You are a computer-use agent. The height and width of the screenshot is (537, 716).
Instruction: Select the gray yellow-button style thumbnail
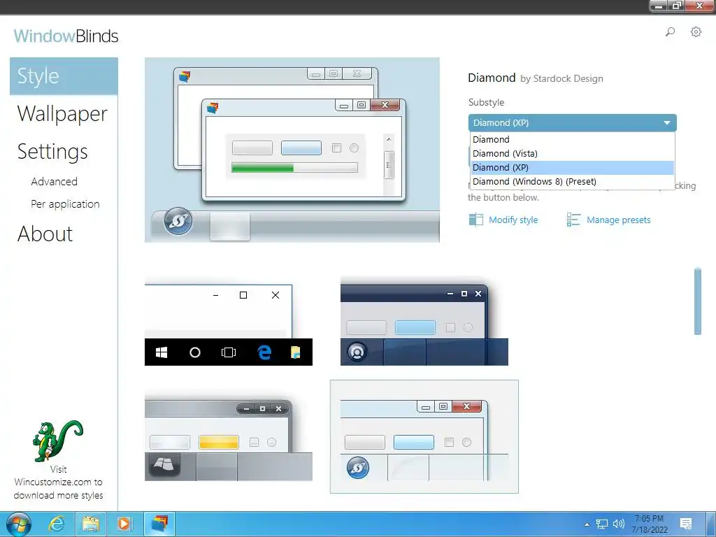point(229,436)
